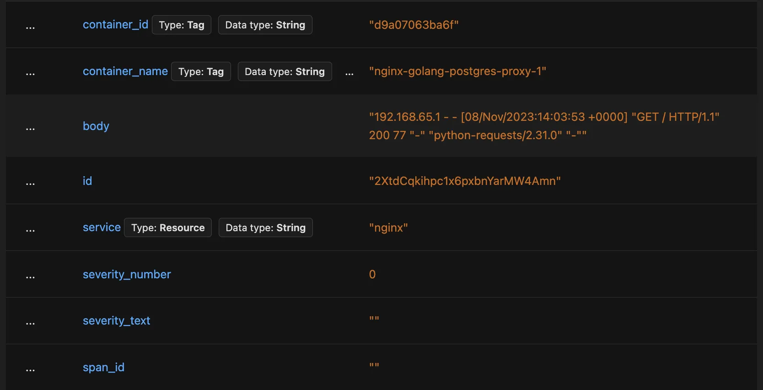Click the Data type: String badge on container_id

coord(265,25)
